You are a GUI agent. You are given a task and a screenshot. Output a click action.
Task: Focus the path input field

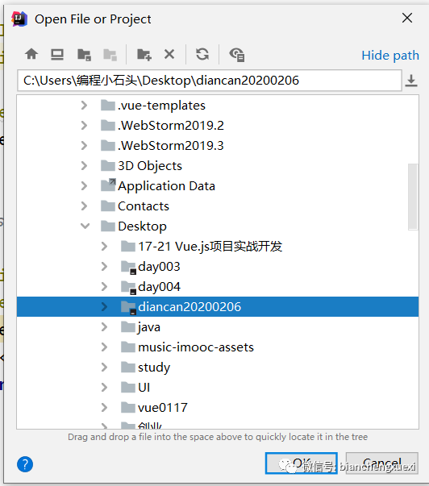click(x=210, y=81)
